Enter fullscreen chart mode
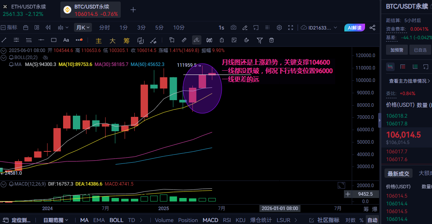This screenshot has height=224, width=432. pyautogui.click(x=290, y=28)
